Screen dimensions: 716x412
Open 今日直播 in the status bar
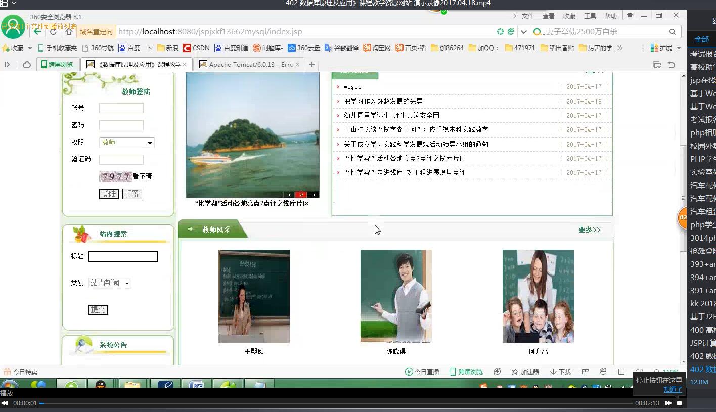(x=422, y=372)
